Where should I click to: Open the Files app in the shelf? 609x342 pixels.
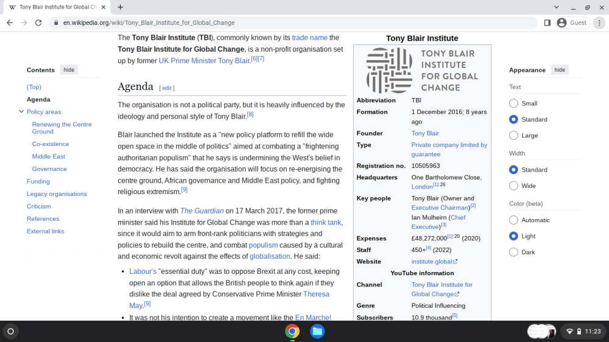(317, 331)
